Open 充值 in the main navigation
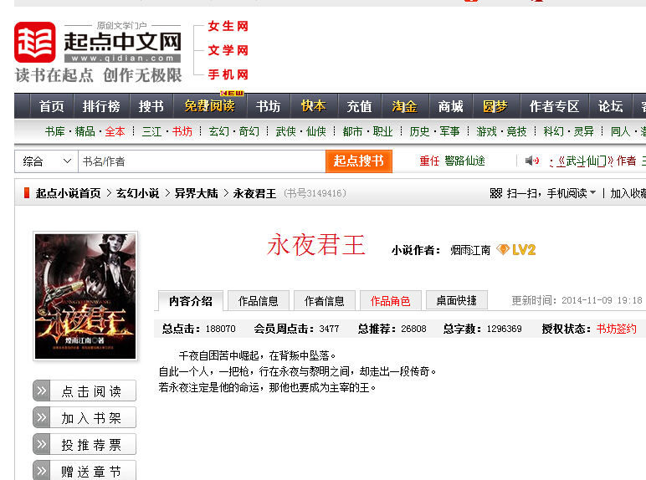The width and height of the screenshot is (646, 480). point(359,106)
